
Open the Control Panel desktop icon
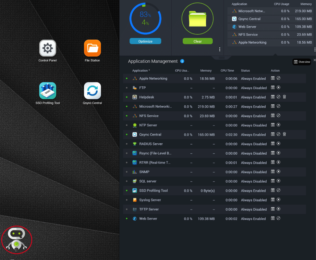coord(48,48)
